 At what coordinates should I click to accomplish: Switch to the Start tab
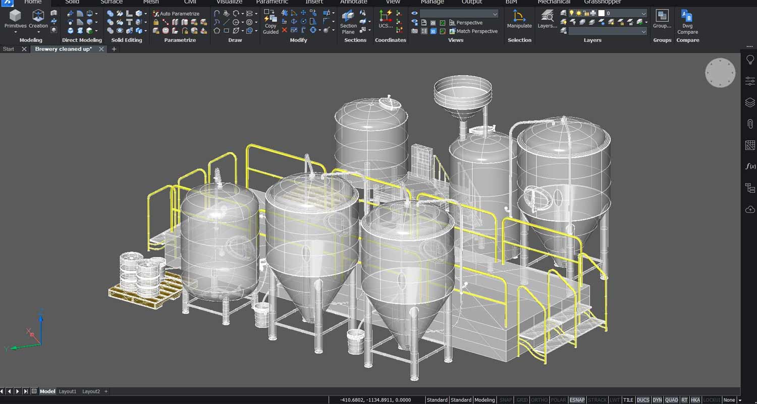click(x=9, y=49)
